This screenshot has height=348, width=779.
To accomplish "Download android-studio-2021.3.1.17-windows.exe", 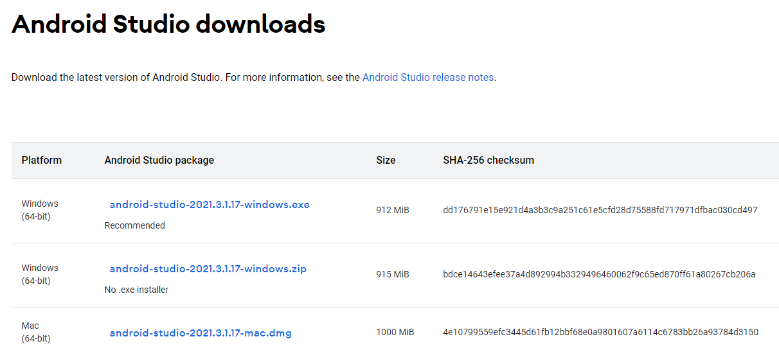I will coord(210,205).
